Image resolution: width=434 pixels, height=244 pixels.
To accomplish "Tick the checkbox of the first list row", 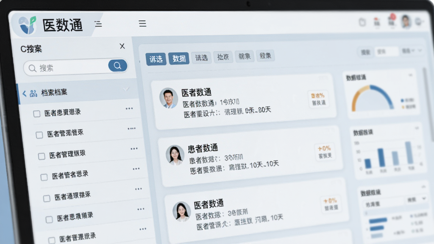I will point(36,114).
